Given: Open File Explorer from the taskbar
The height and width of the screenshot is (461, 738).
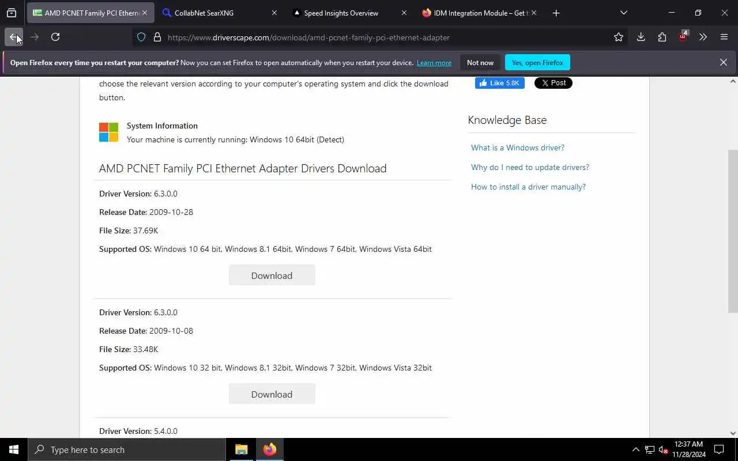Looking at the screenshot, I should click(x=242, y=449).
